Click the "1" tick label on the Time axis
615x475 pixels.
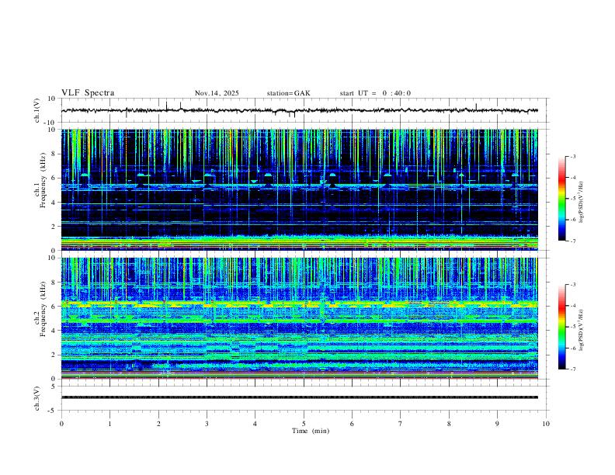pos(109,424)
